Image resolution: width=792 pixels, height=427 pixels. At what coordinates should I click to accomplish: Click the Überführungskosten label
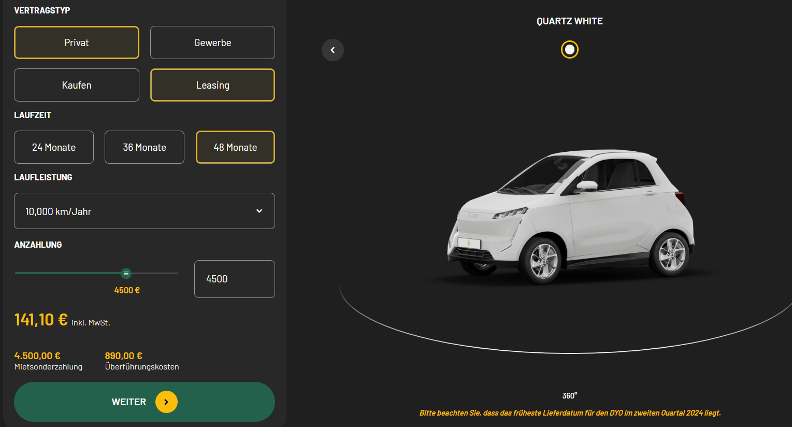[x=142, y=366]
